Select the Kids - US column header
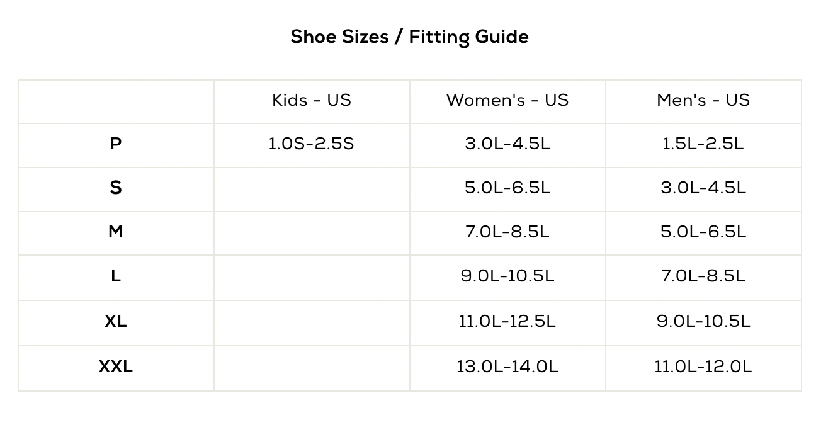The width and height of the screenshot is (816, 432). pos(312,100)
